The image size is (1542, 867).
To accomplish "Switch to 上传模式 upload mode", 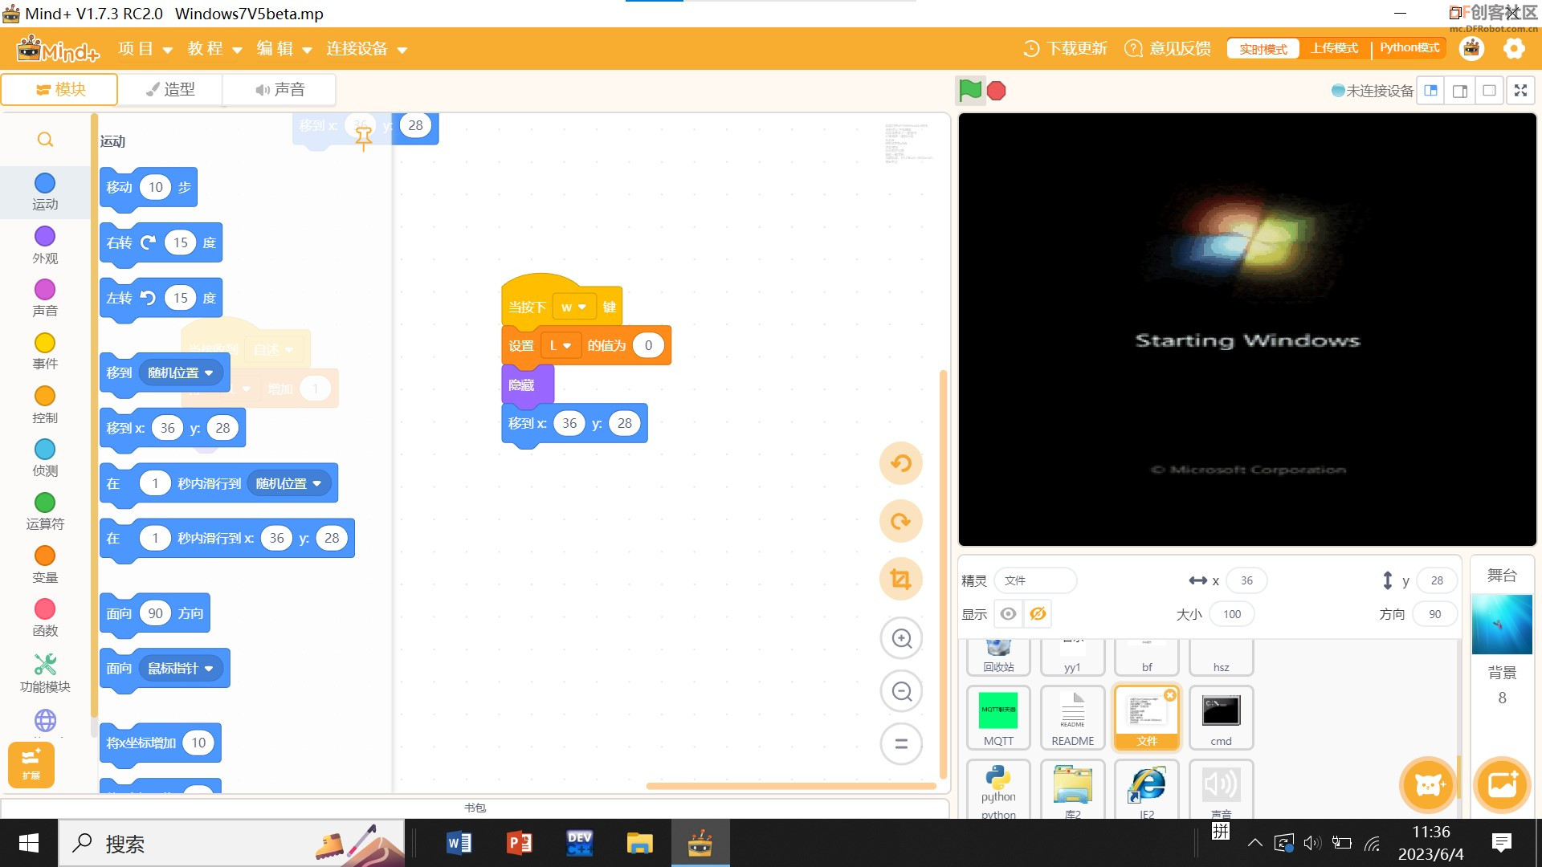I will (x=1334, y=48).
